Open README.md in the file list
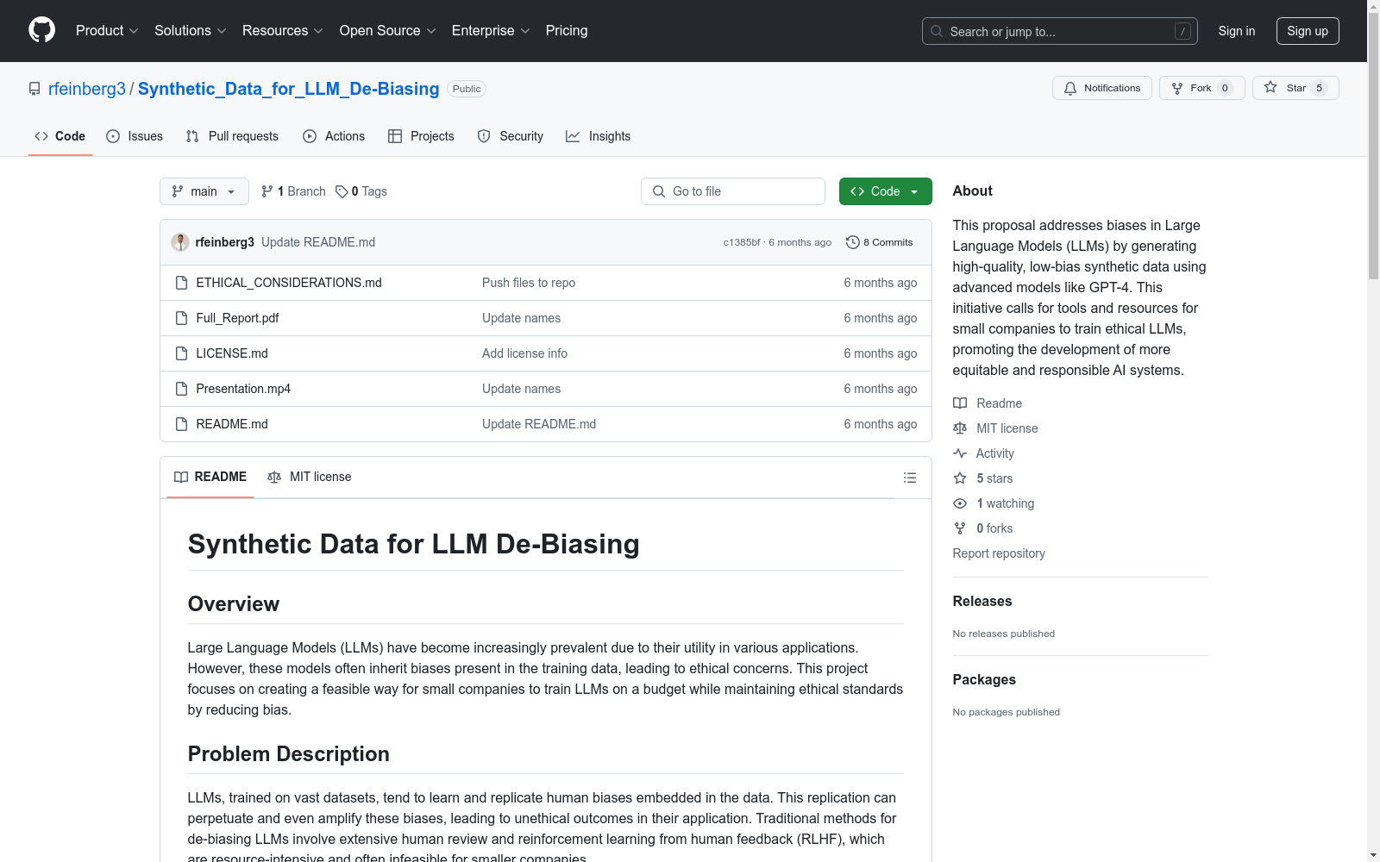 [232, 424]
